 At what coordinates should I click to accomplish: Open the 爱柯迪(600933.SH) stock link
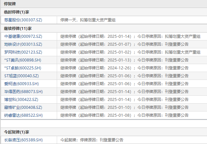[x=22, y=84]
